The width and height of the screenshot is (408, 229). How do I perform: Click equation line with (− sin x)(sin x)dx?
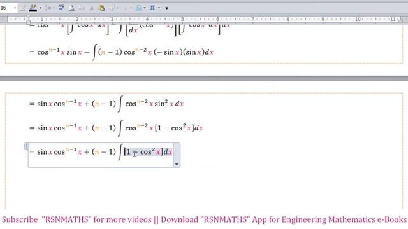pyautogui.click(x=121, y=52)
